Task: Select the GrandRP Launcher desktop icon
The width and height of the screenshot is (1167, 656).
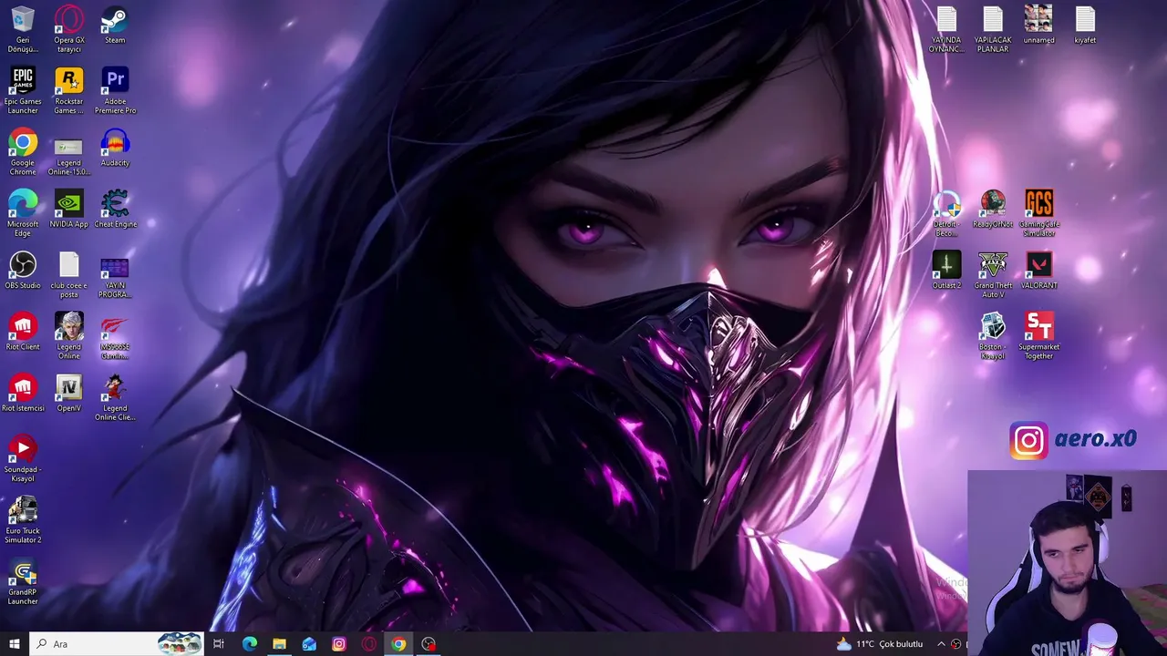Action: 23,582
